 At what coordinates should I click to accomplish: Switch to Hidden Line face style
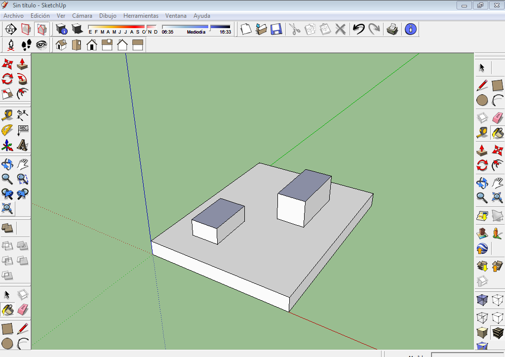497,317
